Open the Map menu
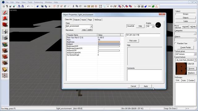 tap(18, 2)
